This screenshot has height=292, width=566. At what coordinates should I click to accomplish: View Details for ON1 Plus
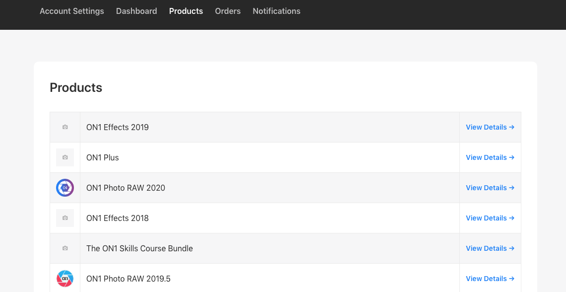pyautogui.click(x=490, y=157)
